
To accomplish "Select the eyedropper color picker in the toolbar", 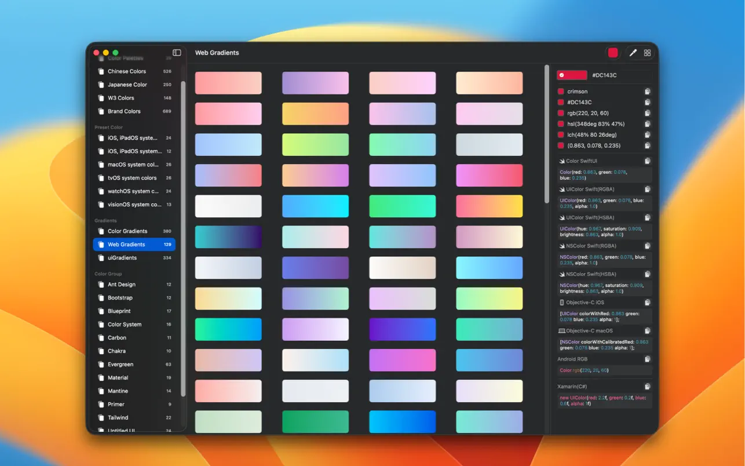I will (x=633, y=52).
